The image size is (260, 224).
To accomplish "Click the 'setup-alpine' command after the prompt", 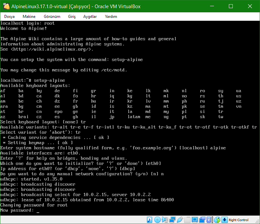I will (x=49, y=81).
